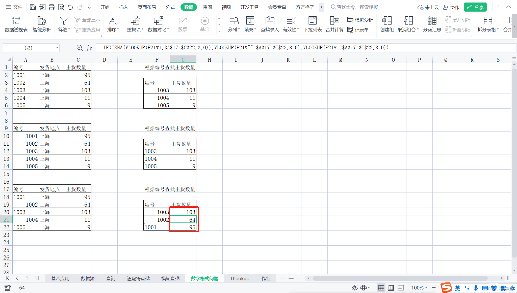
Task: Open the 排序 sort tool
Action: [x=113, y=24]
